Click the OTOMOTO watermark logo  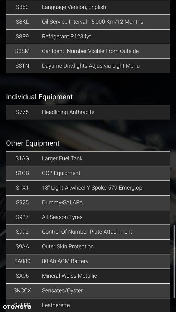pos(17,307)
